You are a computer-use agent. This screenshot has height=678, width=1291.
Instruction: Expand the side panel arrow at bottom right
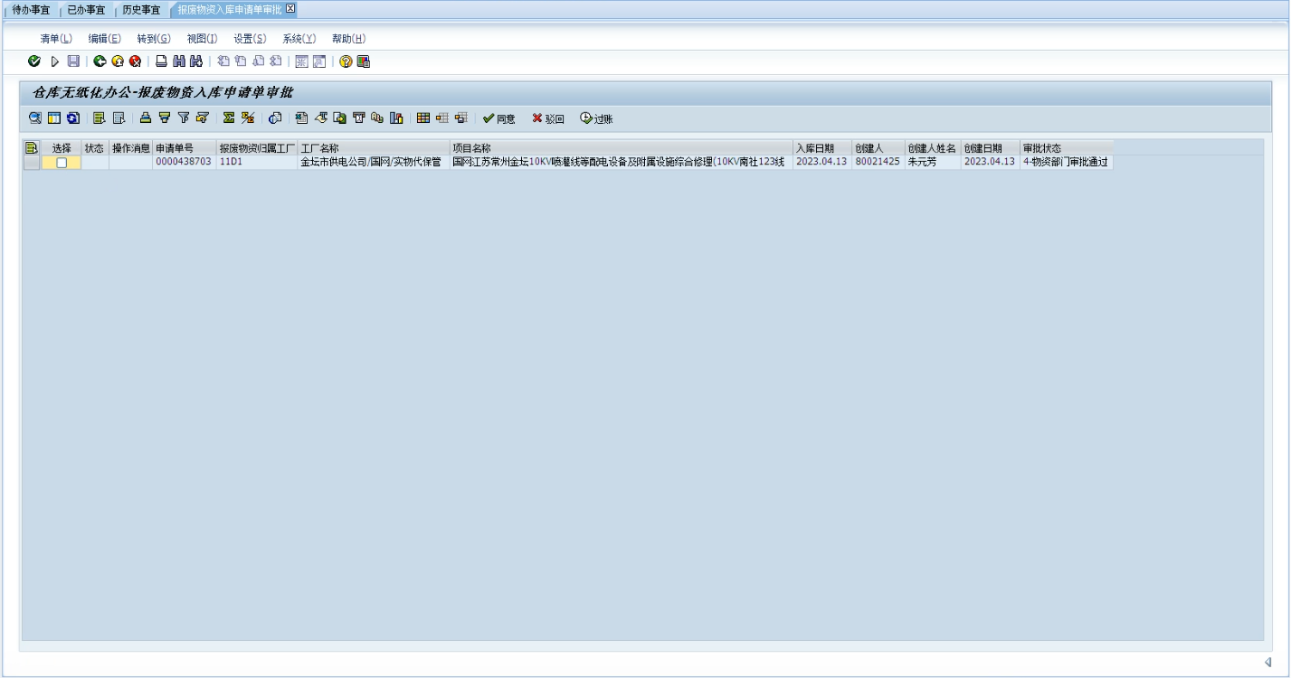pyautogui.click(x=1267, y=662)
